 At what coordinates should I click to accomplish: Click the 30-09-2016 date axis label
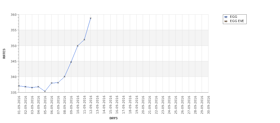point(208,105)
